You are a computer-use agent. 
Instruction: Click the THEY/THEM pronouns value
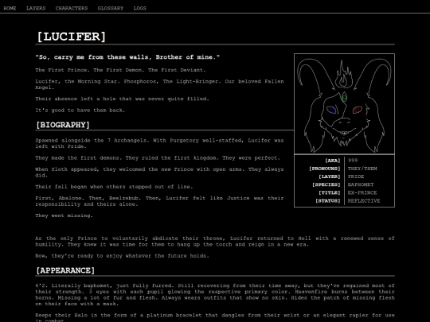tap(362, 169)
